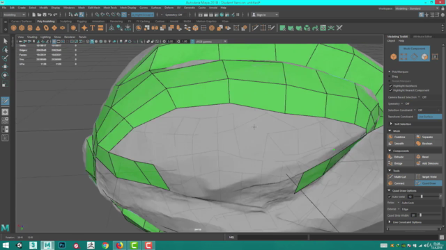This screenshot has height=250, width=446.
Task: Open the Symmetry: Off dropdown in status line
Action: click(x=176, y=15)
